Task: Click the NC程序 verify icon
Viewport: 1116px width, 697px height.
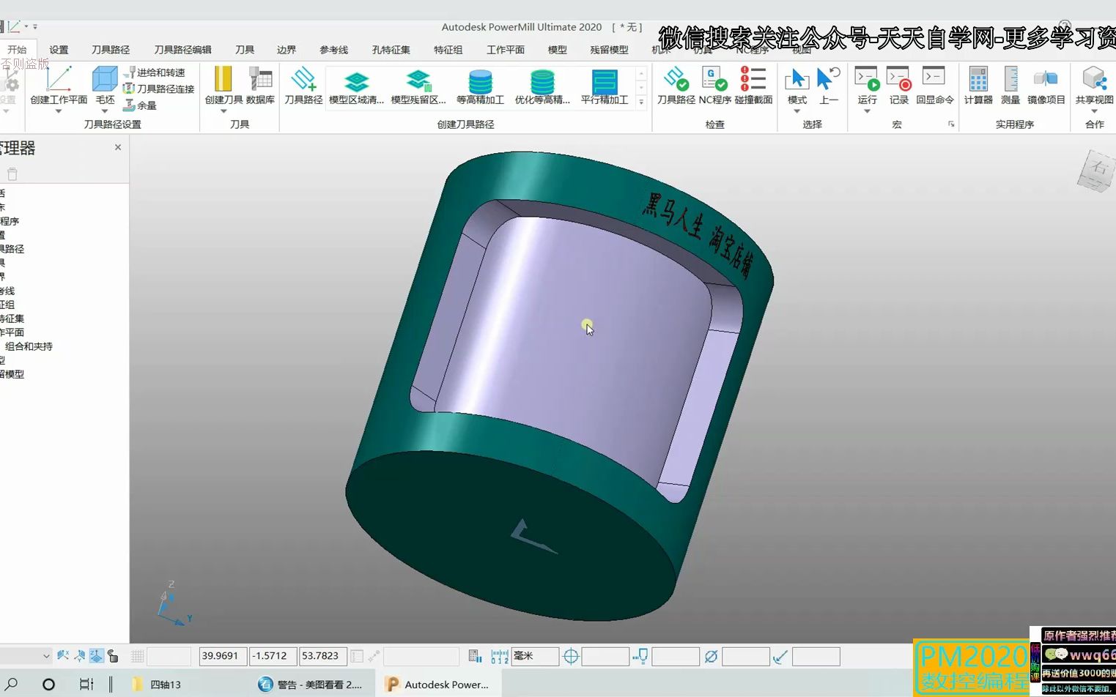Action: [x=714, y=79]
